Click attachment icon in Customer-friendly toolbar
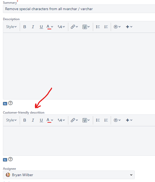Screen dimensions: 155x182 coord(85,120)
